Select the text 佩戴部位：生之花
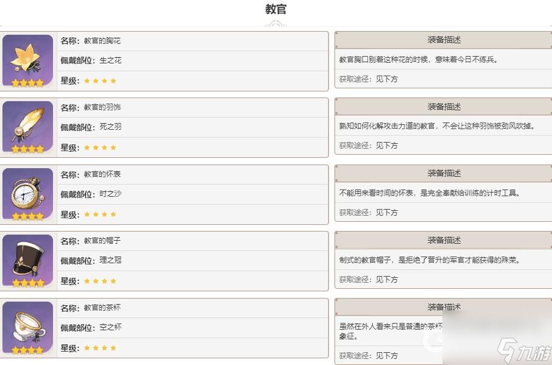The height and width of the screenshot is (365, 552). (91, 60)
